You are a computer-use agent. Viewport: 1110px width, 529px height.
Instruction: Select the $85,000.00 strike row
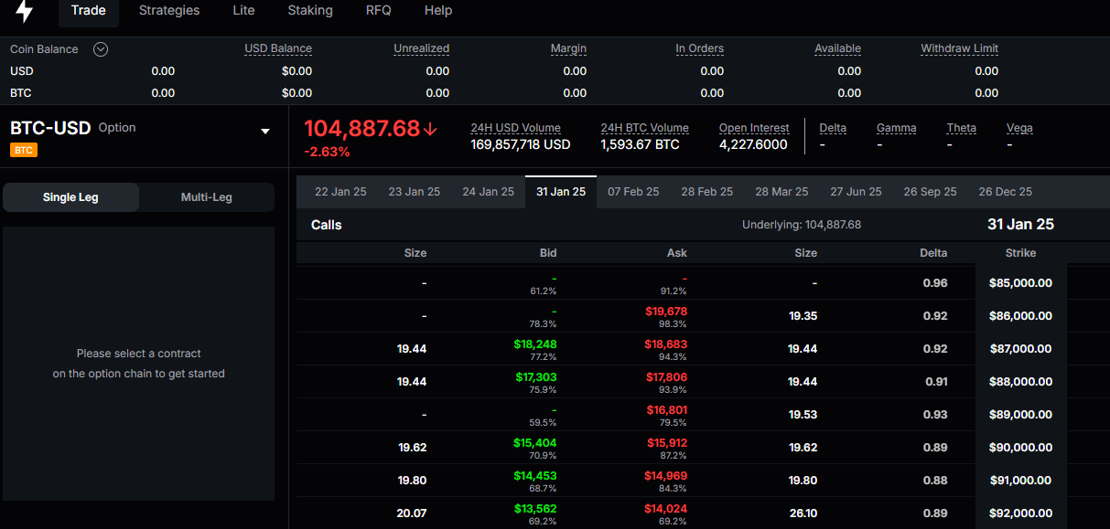pyautogui.click(x=1020, y=283)
